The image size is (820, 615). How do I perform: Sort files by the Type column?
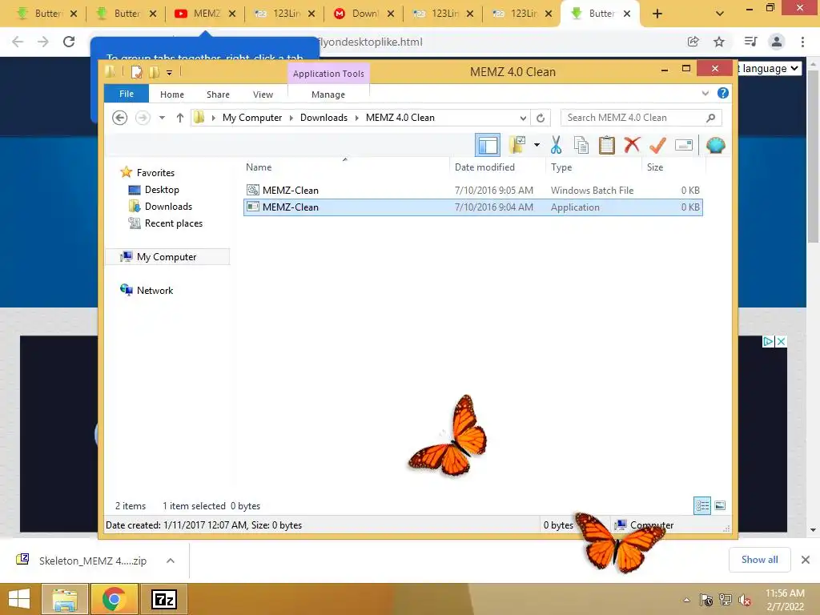[x=561, y=167]
